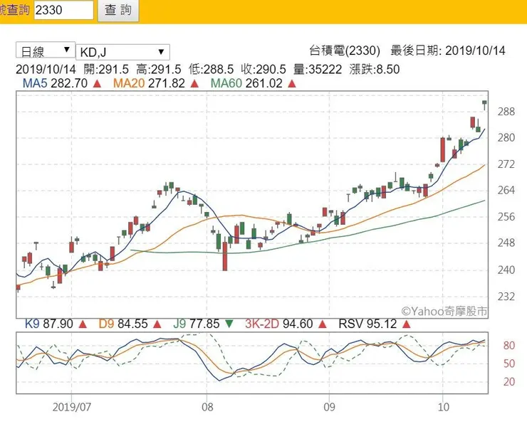This screenshot has height=424, width=527.
Task: Click the 10 month axis label
Action: click(x=444, y=407)
